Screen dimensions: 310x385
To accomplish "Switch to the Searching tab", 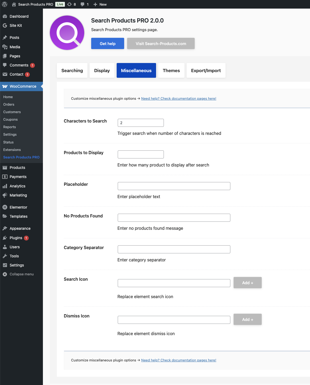I will tap(72, 70).
